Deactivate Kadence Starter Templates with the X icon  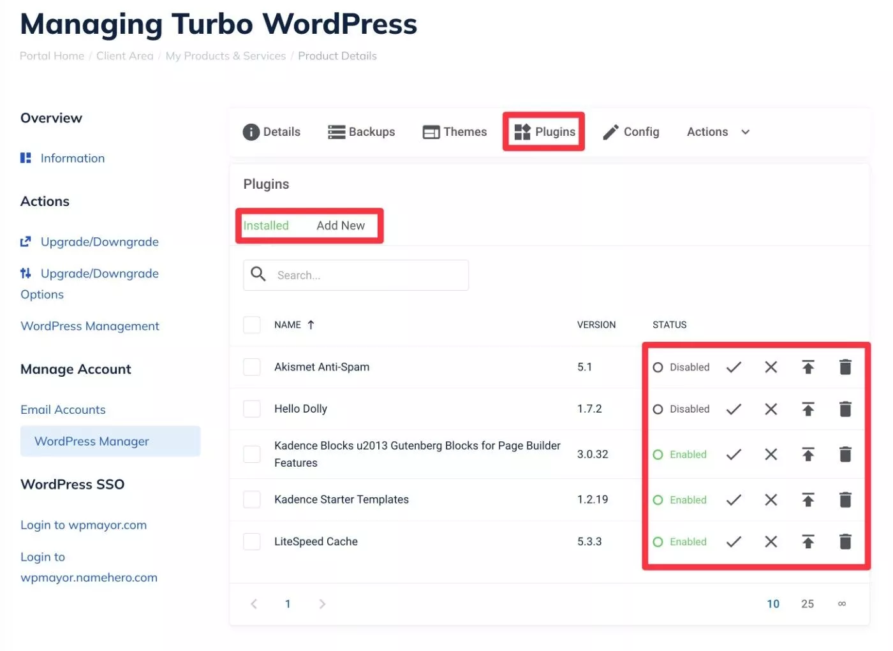[x=771, y=500]
